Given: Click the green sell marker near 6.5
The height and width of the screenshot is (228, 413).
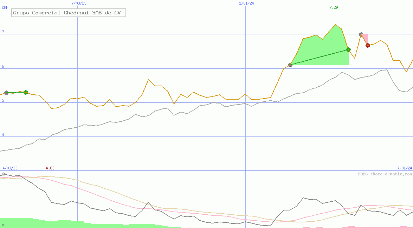Looking at the screenshot, I should [348, 49].
